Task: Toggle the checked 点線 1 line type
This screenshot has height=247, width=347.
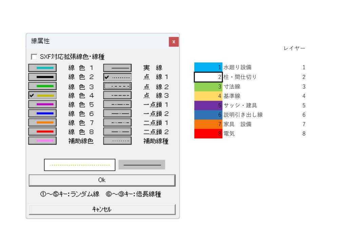Action: (117, 77)
